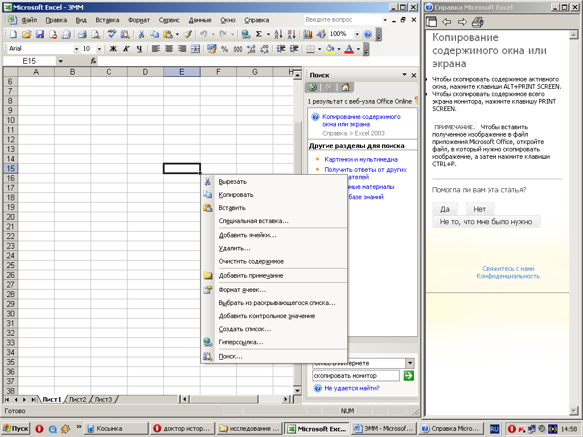
Task: Open 'Копирование содержимого окна или экрана' result link
Action: pyautogui.click(x=361, y=121)
